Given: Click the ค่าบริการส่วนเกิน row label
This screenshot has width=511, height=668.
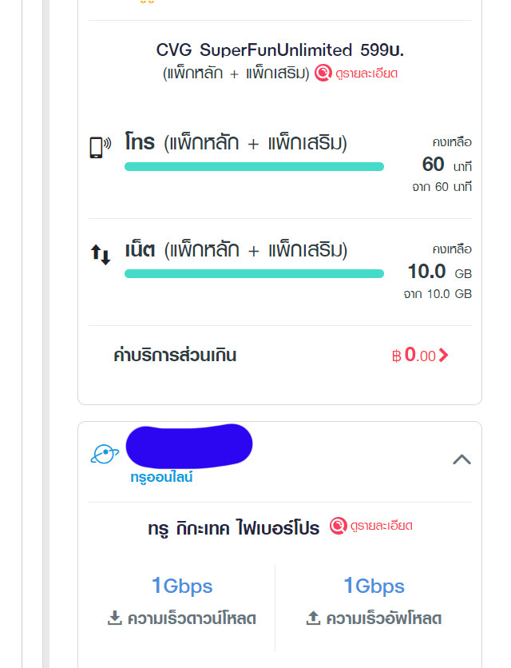Looking at the screenshot, I should click(175, 356).
